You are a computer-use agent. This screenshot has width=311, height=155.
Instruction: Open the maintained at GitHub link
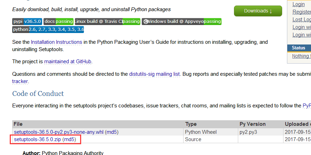pyautogui.click(x=68, y=62)
